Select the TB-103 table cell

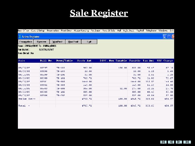pyautogui.click(x=61, y=71)
